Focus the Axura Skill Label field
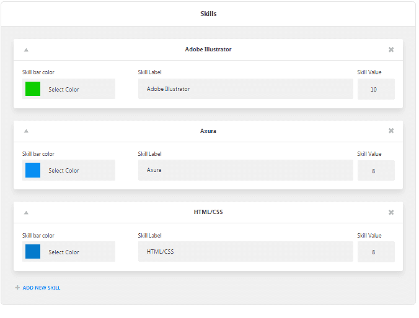The height and width of the screenshot is (318, 419). (x=245, y=170)
